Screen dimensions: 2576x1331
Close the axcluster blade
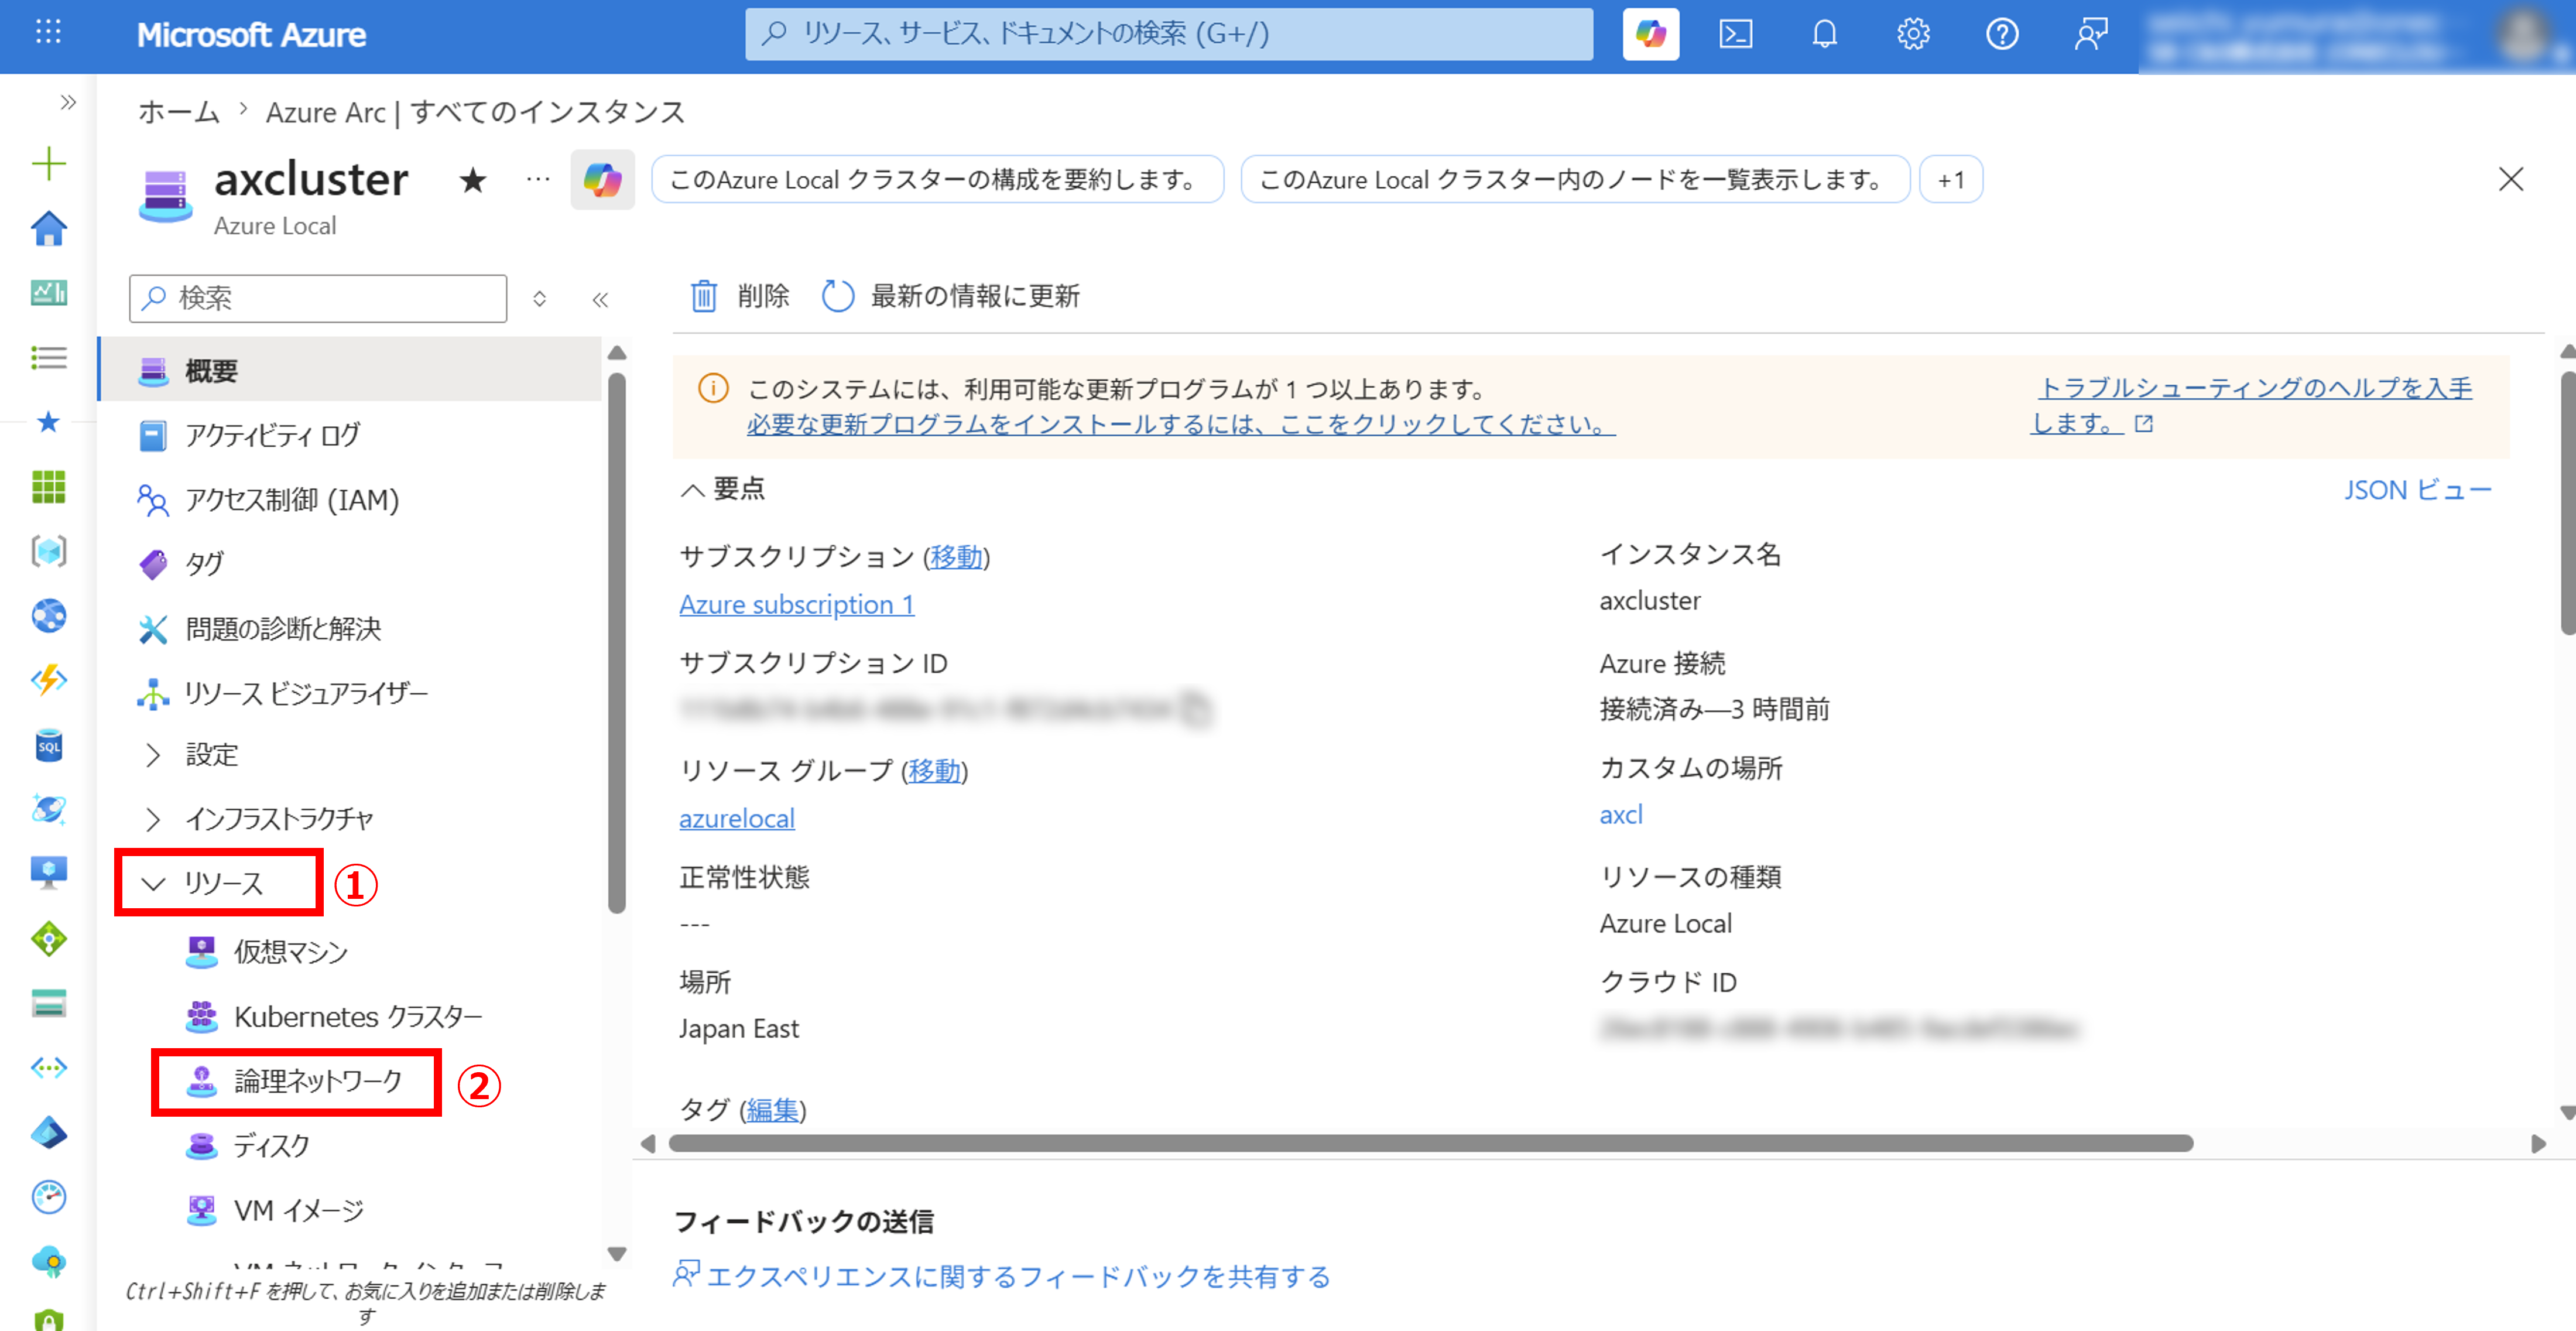click(2510, 180)
